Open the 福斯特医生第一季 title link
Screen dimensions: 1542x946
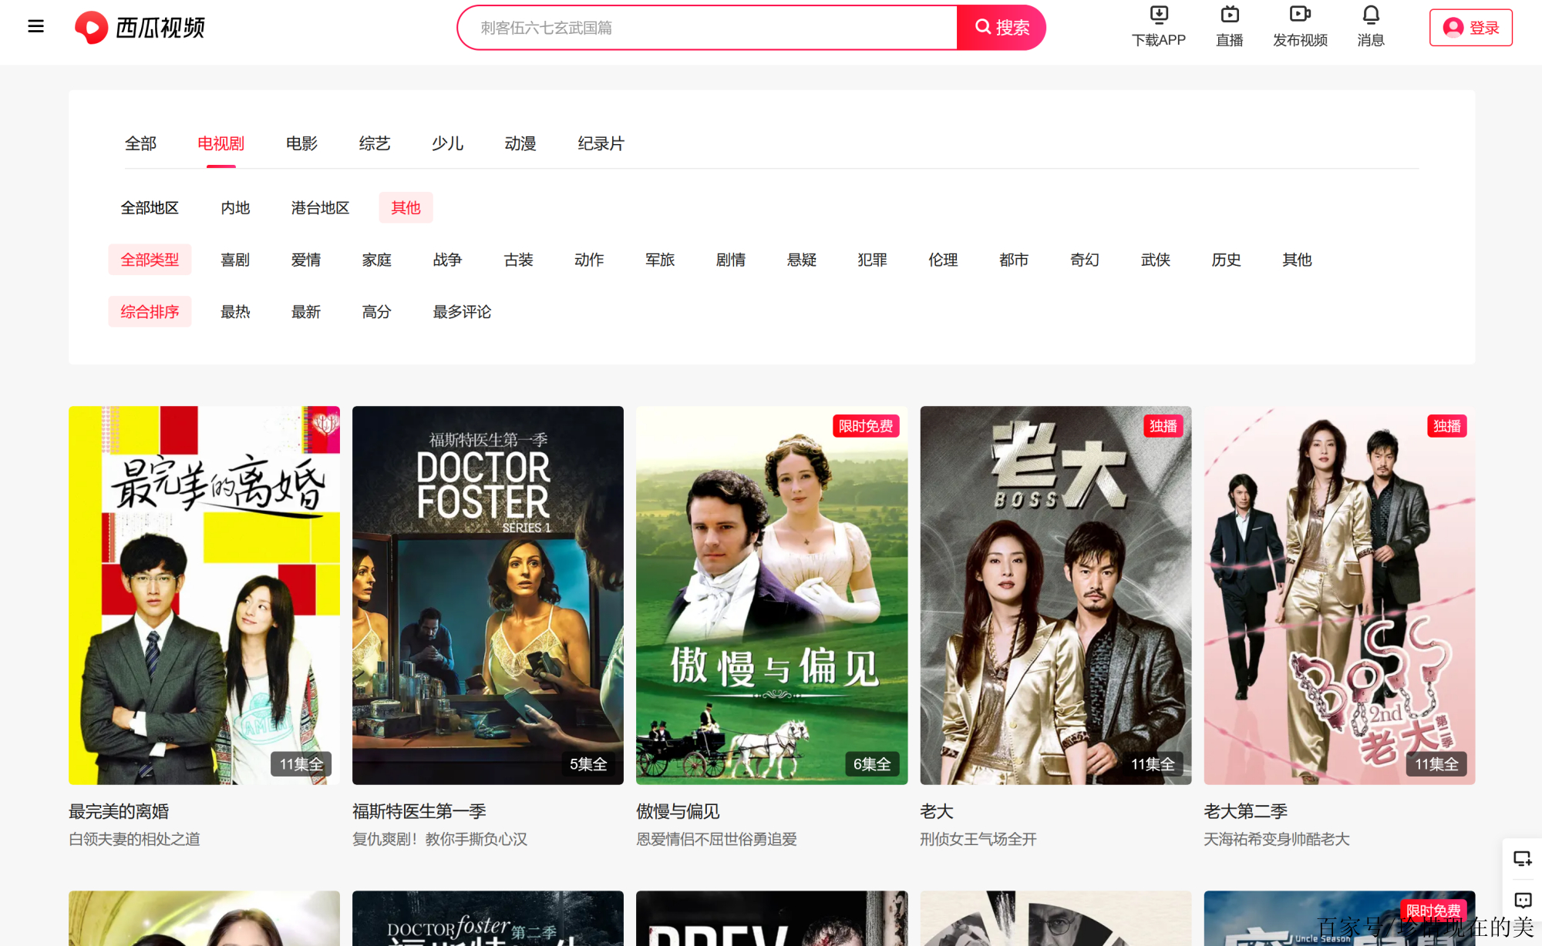pos(419,811)
